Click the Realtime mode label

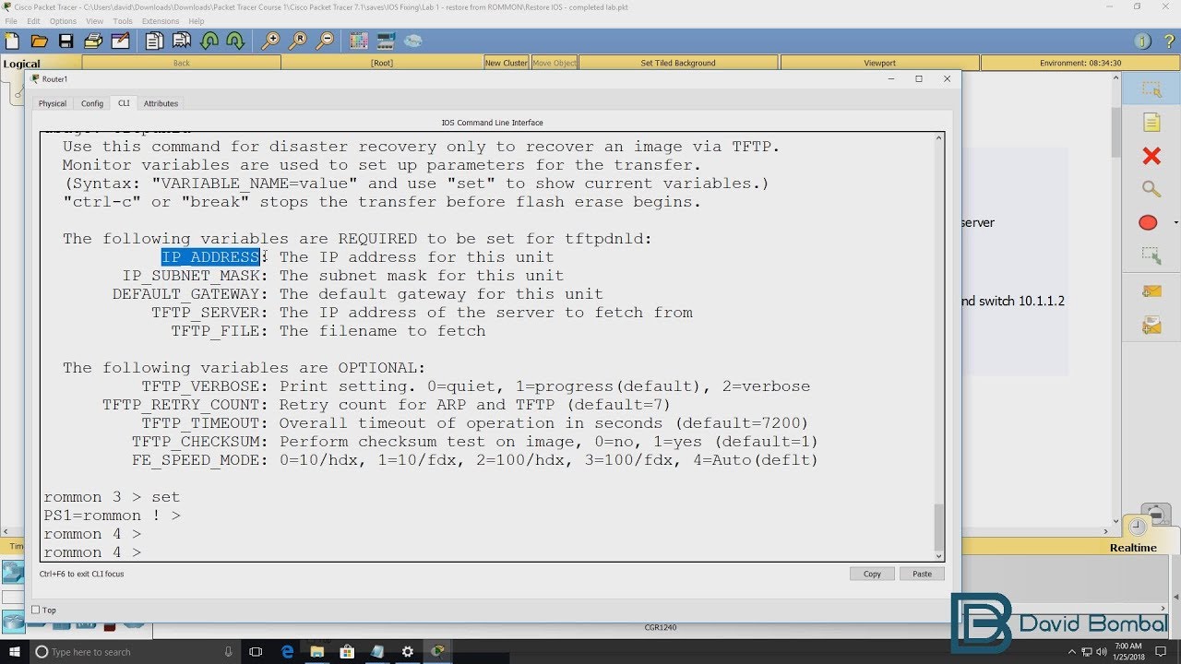(x=1133, y=548)
